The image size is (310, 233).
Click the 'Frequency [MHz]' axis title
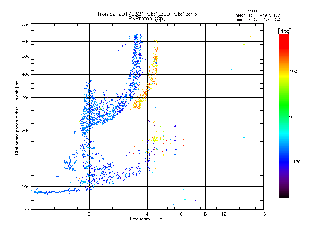pos(147,219)
